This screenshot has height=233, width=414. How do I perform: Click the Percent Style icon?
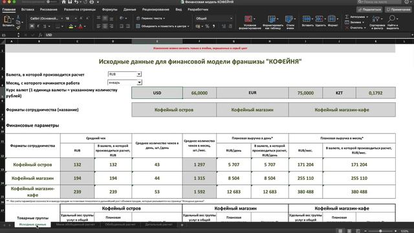(207, 26)
